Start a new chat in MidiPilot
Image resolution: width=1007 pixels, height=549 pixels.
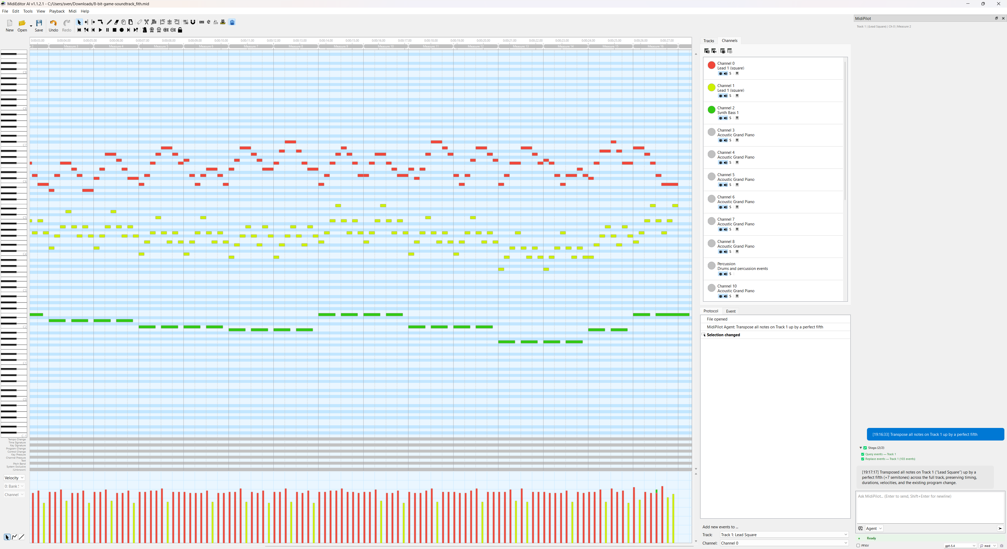[860, 528]
